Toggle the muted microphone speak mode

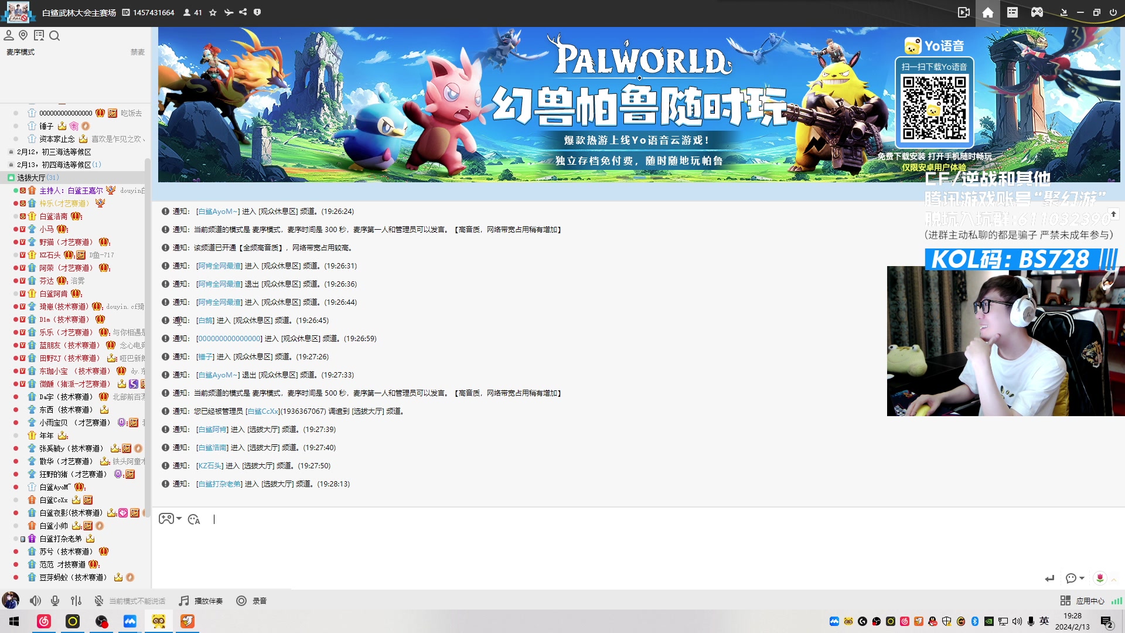point(99,601)
